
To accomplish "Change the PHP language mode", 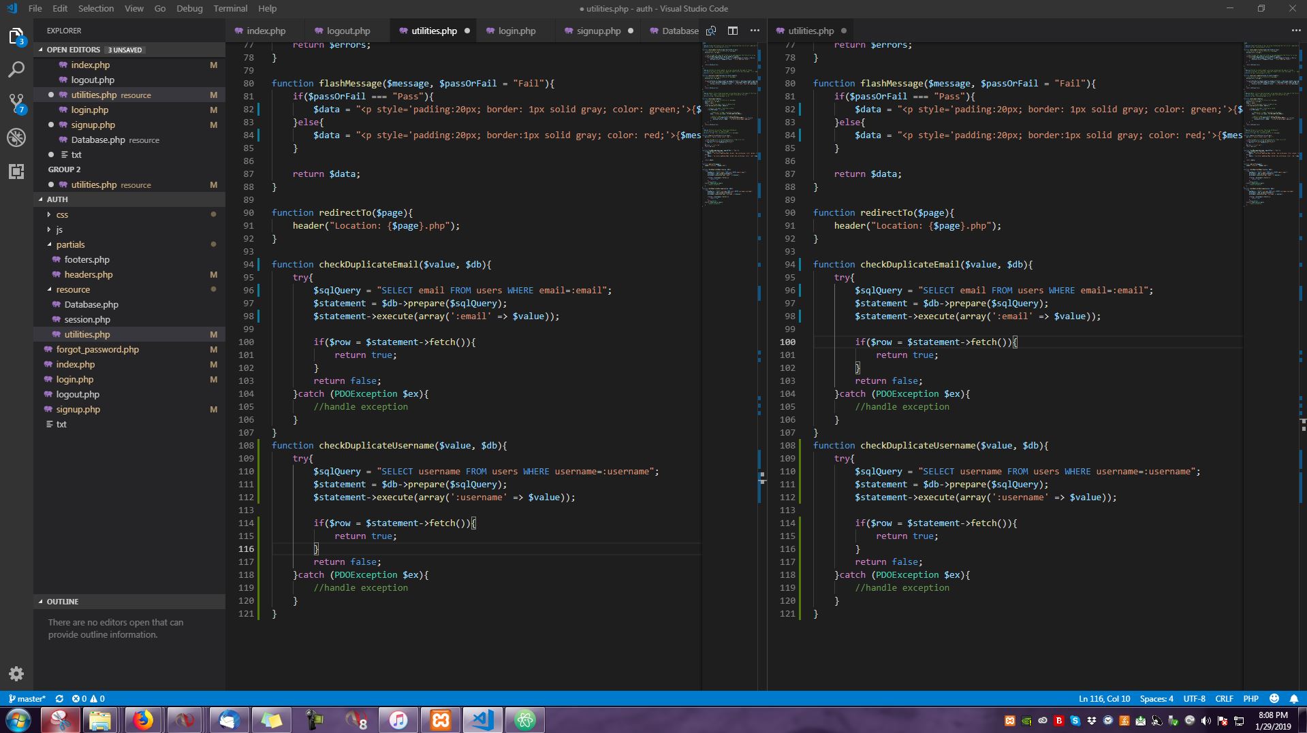I will (x=1250, y=698).
